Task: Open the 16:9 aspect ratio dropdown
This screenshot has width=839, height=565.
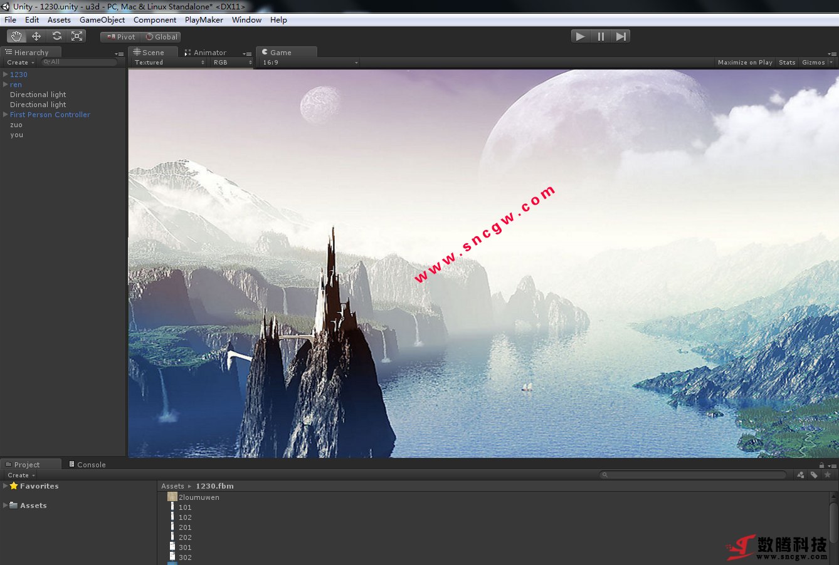Action: (310, 63)
